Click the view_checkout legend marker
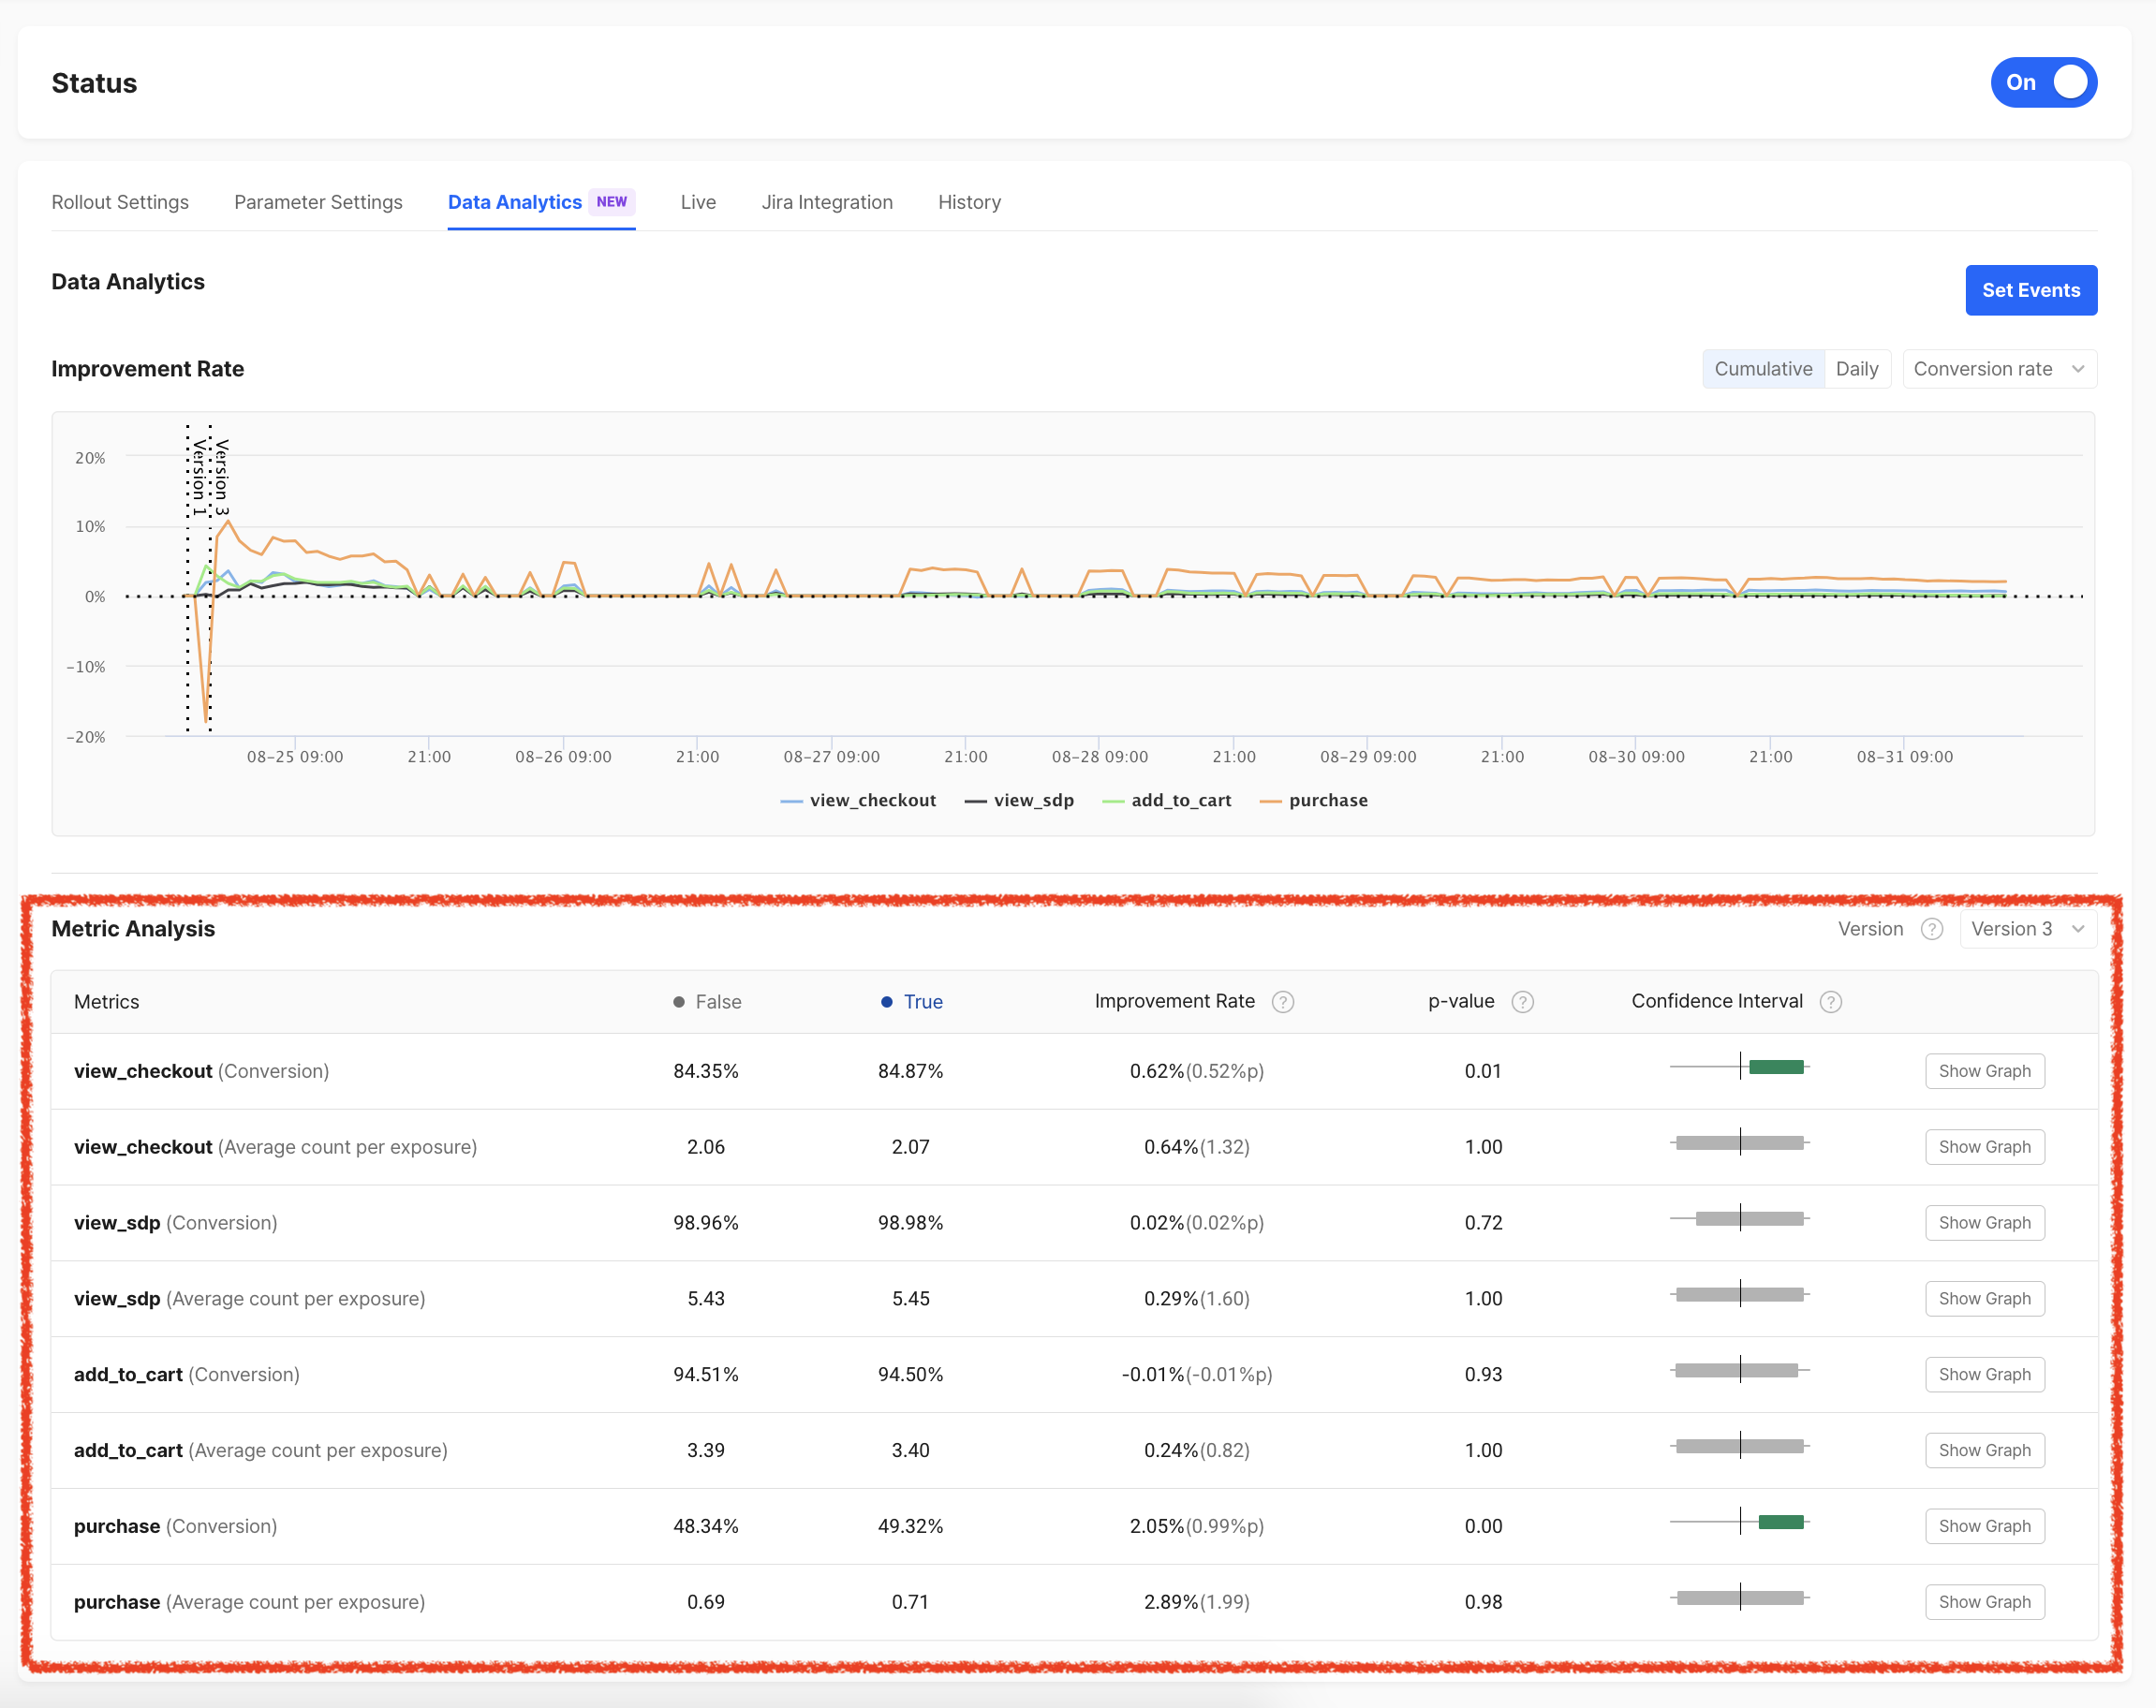The width and height of the screenshot is (2156, 1708). 791,801
